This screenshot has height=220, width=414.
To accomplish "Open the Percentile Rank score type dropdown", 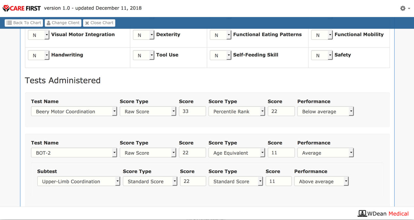I will [x=237, y=111].
